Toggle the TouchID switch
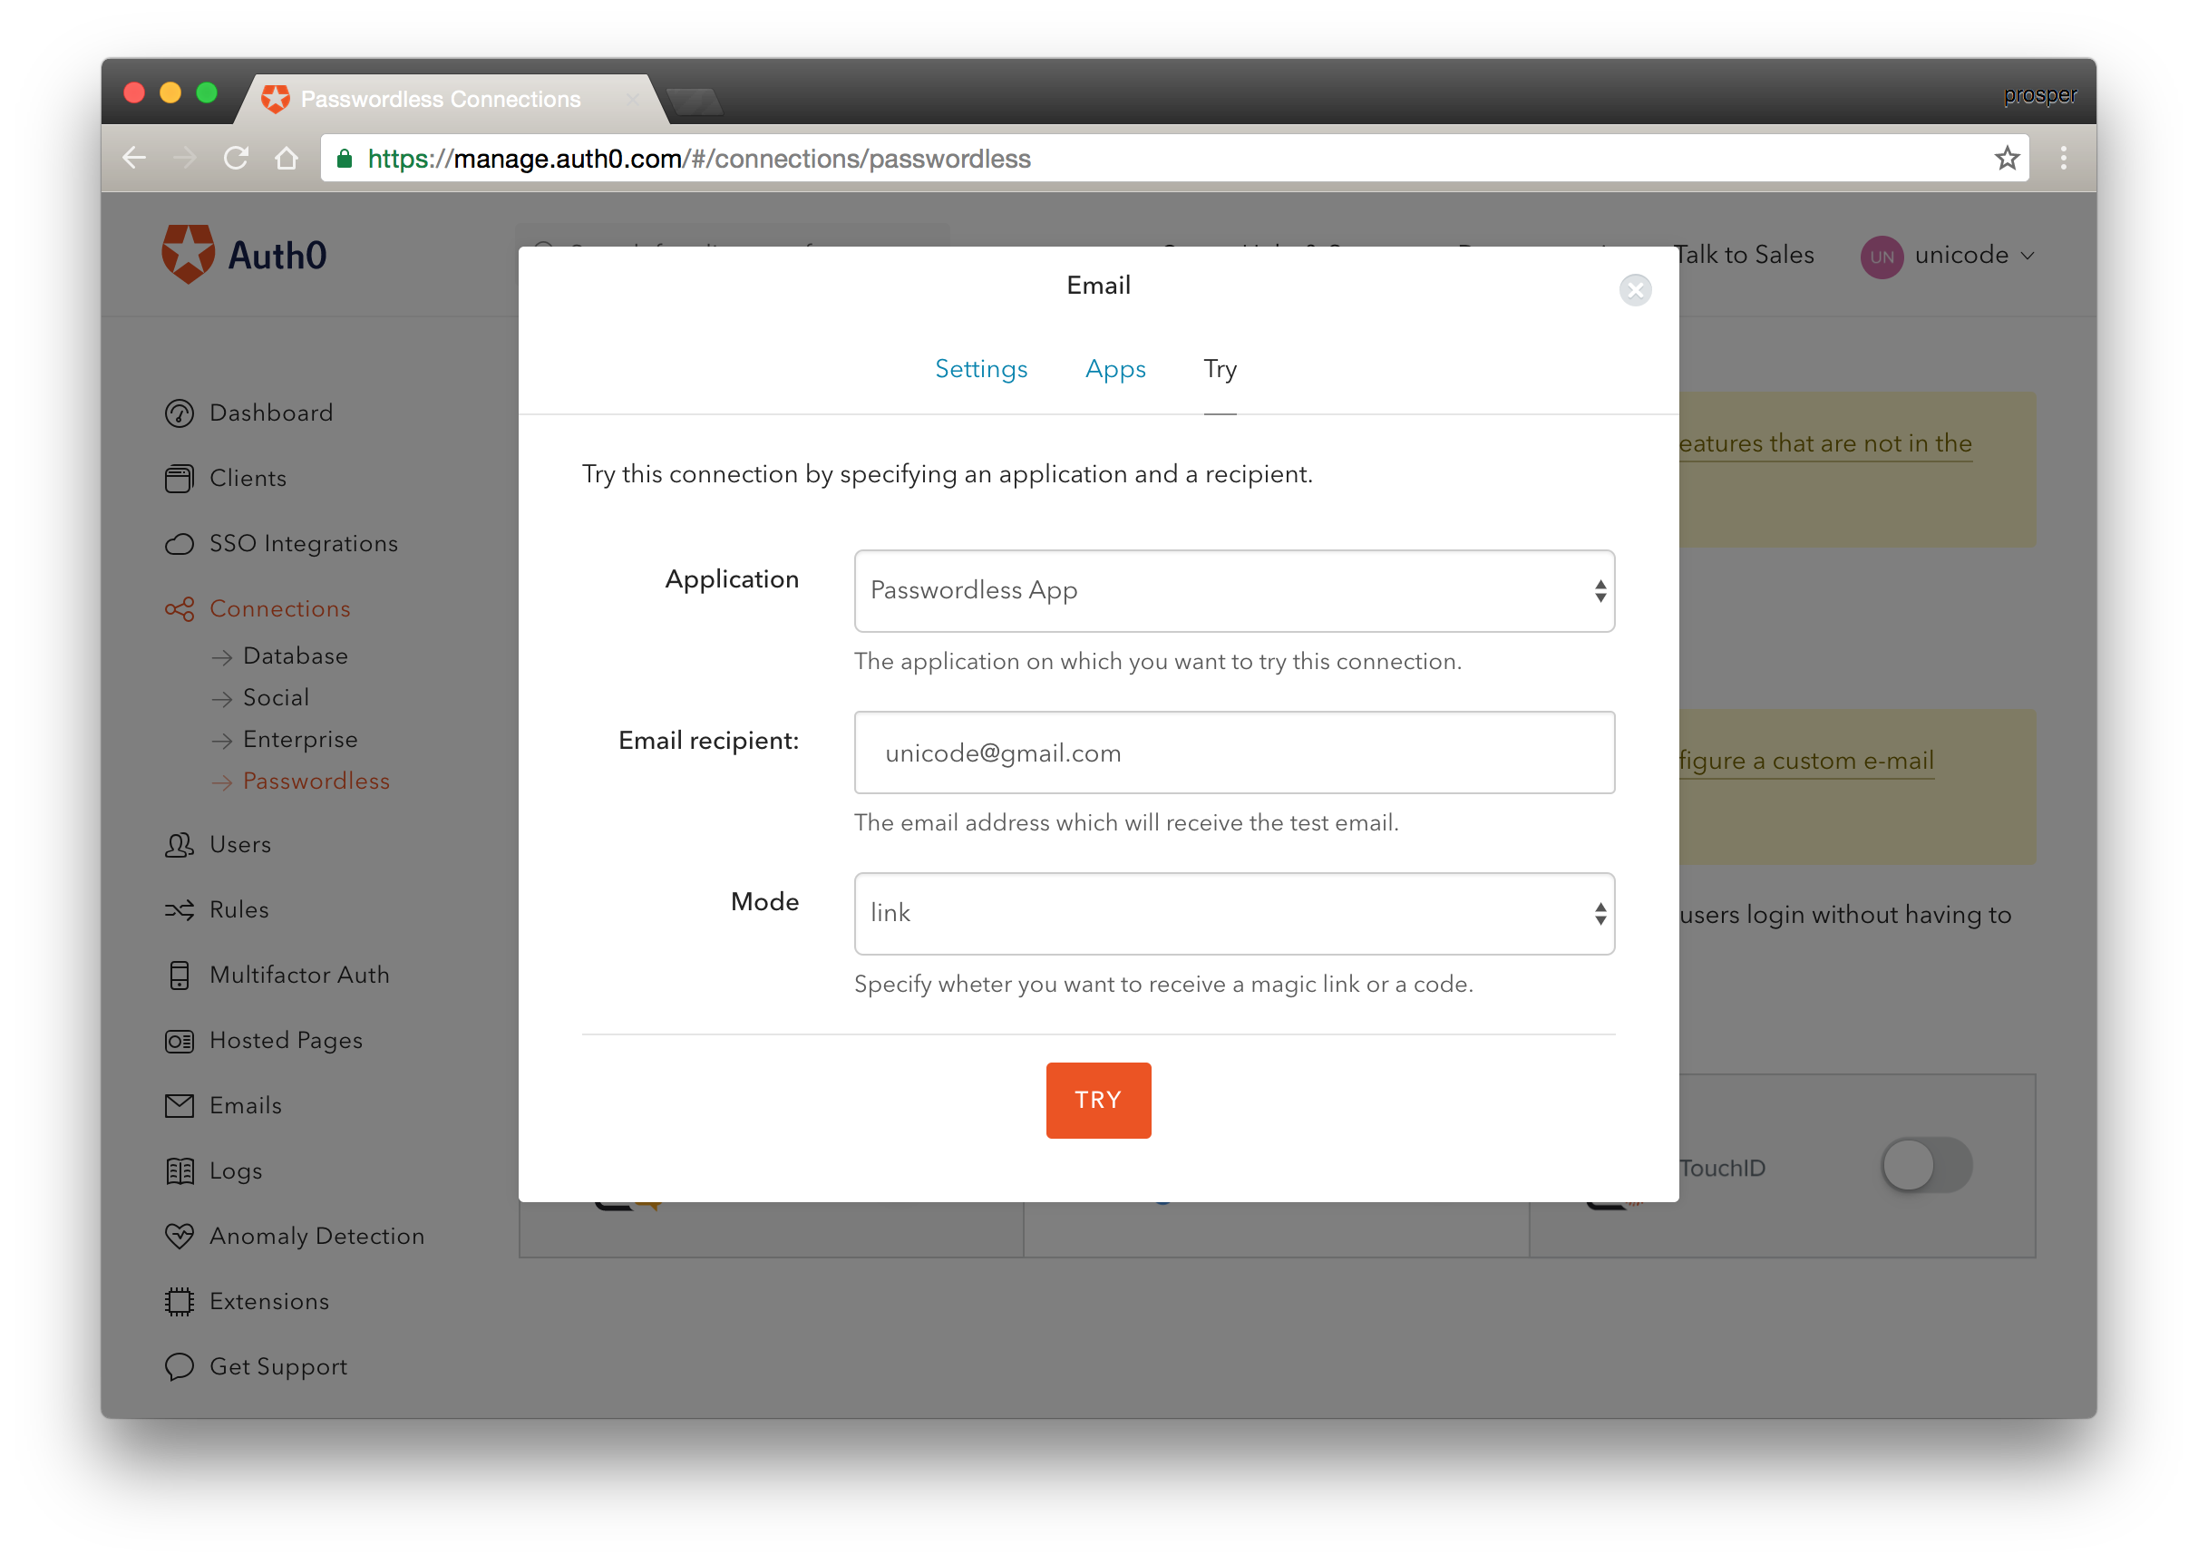The width and height of the screenshot is (2198, 1563). pyautogui.click(x=1927, y=1166)
